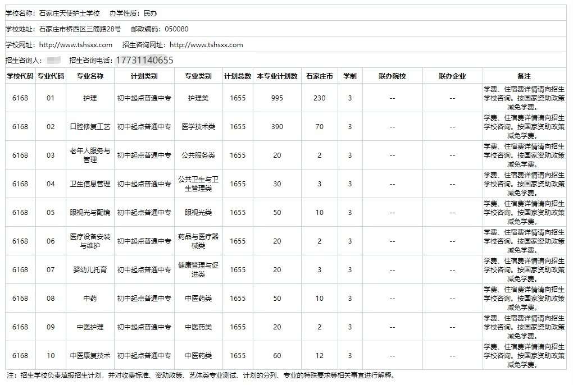The image size is (573, 385).
Task: Click the 专业代码 column header
Action: [51, 75]
